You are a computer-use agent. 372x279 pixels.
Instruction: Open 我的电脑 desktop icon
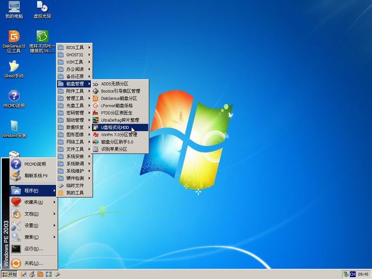click(x=14, y=7)
